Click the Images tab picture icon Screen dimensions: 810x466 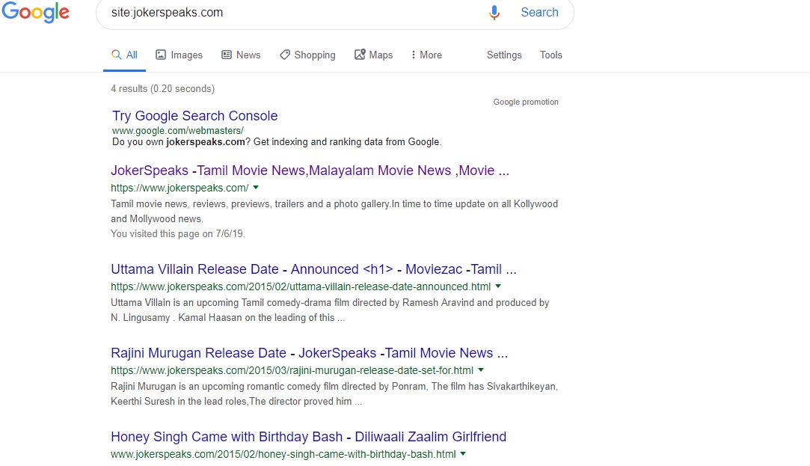pyautogui.click(x=161, y=55)
